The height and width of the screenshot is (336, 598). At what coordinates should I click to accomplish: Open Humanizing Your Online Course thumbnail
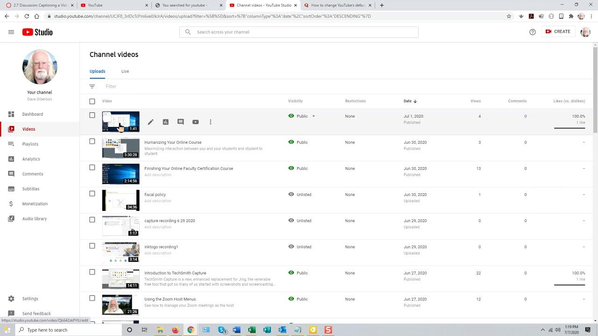(x=121, y=148)
